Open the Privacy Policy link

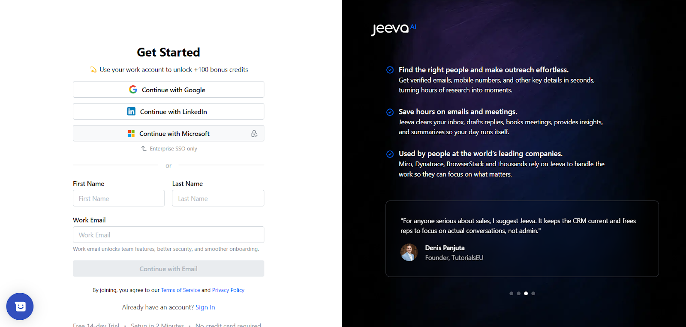click(228, 290)
